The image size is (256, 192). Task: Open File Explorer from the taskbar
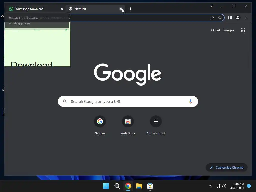click(139, 186)
